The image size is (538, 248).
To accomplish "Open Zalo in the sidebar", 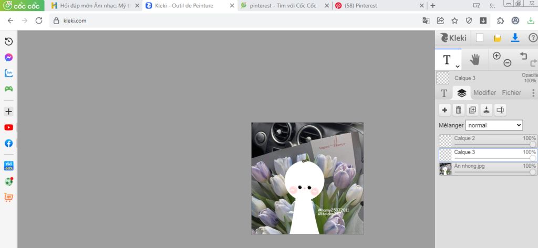I will (x=8, y=73).
